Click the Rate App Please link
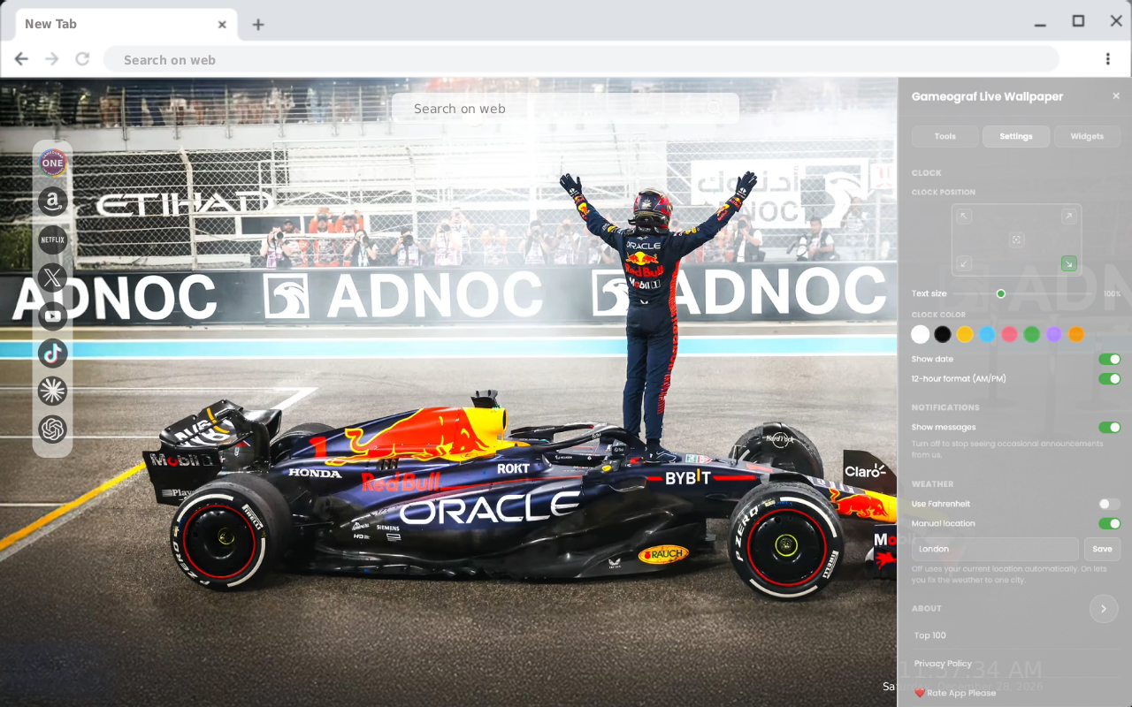 pos(955,693)
